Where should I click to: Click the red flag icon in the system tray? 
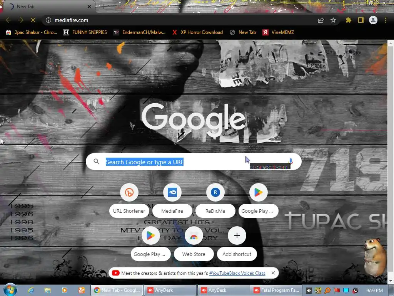coord(337,291)
